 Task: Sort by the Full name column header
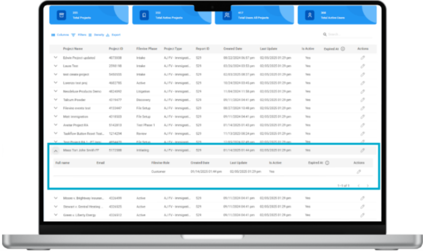(62, 163)
